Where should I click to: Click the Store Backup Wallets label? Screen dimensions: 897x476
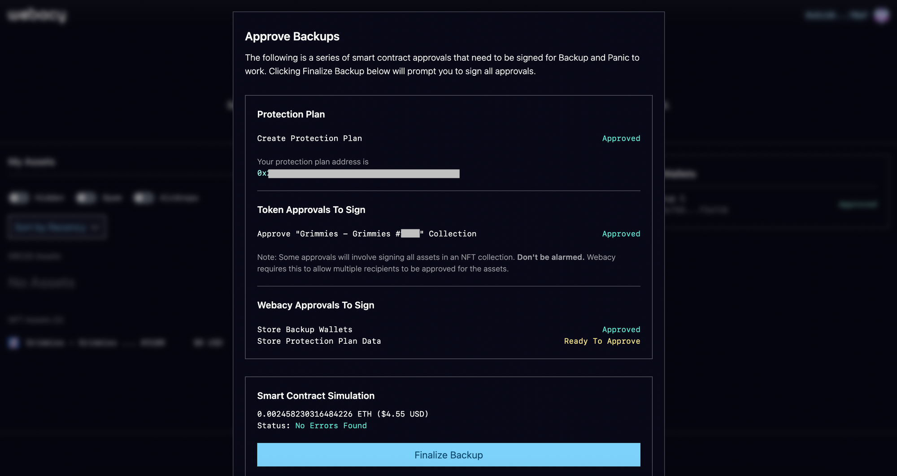[305, 329]
